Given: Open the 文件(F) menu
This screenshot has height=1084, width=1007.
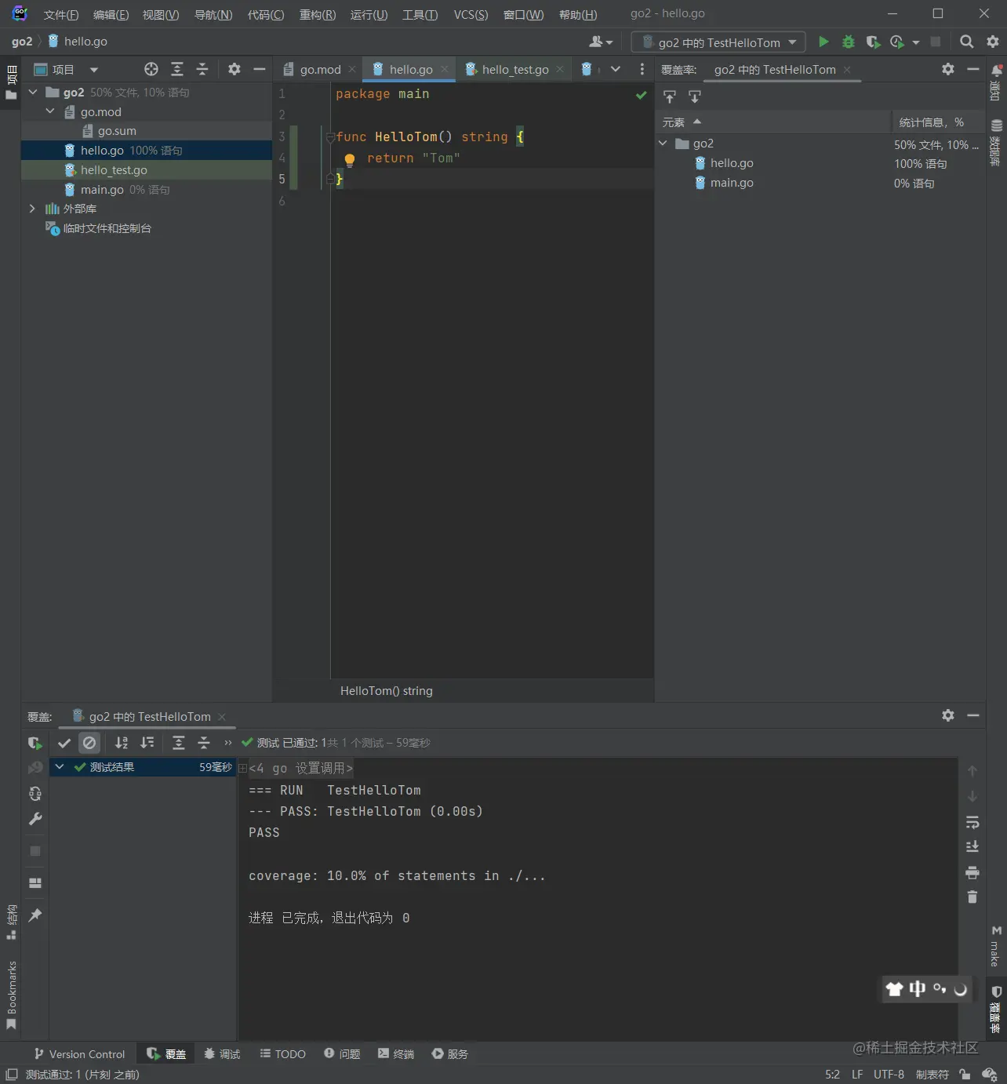Looking at the screenshot, I should tap(61, 15).
